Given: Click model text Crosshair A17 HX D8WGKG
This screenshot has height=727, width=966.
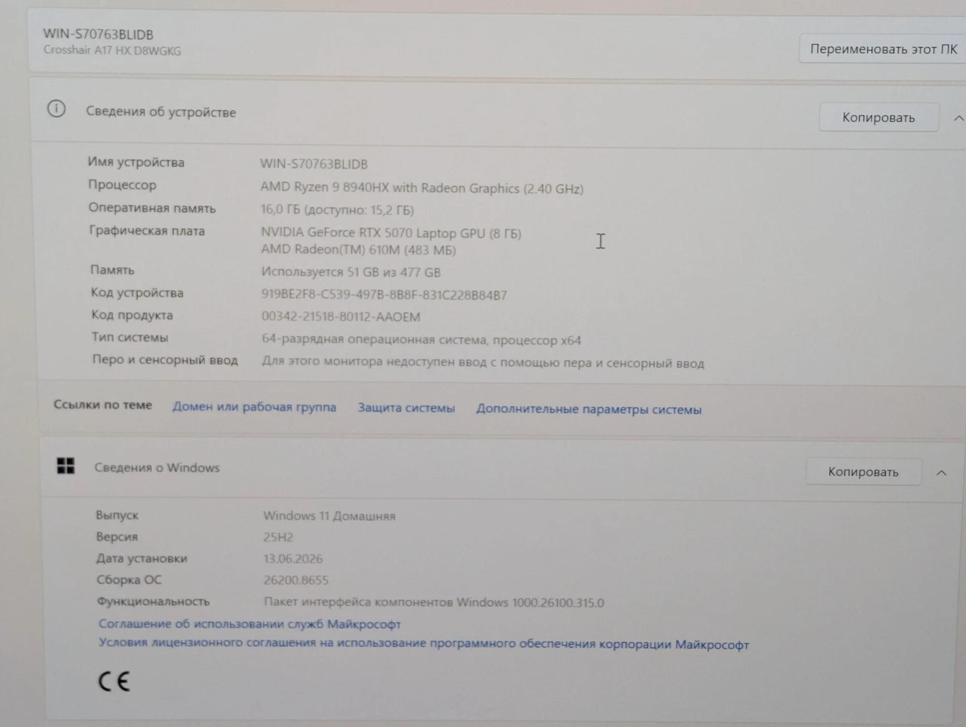Looking at the screenshot, I should (113, 50).
